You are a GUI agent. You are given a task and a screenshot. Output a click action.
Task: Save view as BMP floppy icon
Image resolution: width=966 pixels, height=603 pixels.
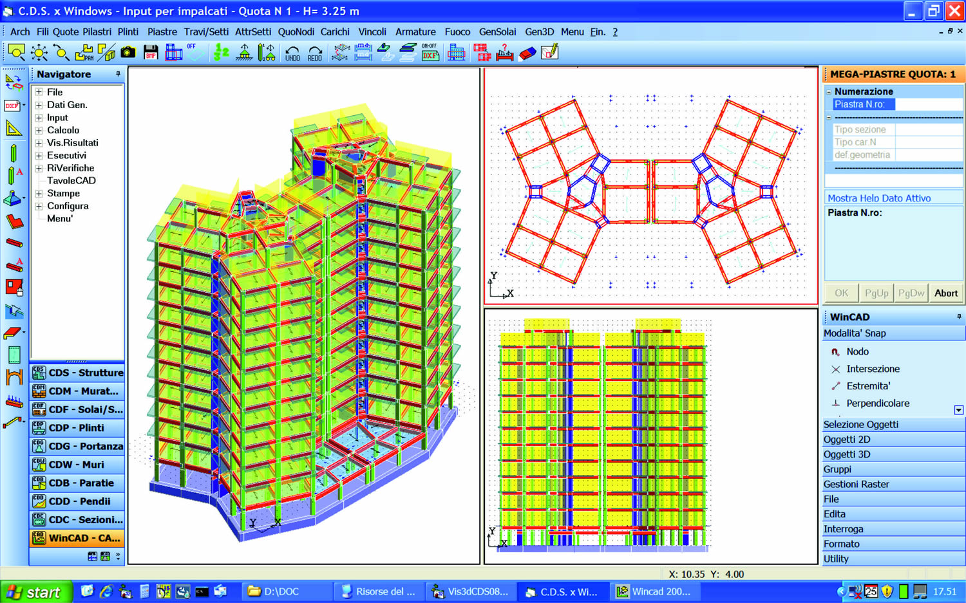pos(151,53)
